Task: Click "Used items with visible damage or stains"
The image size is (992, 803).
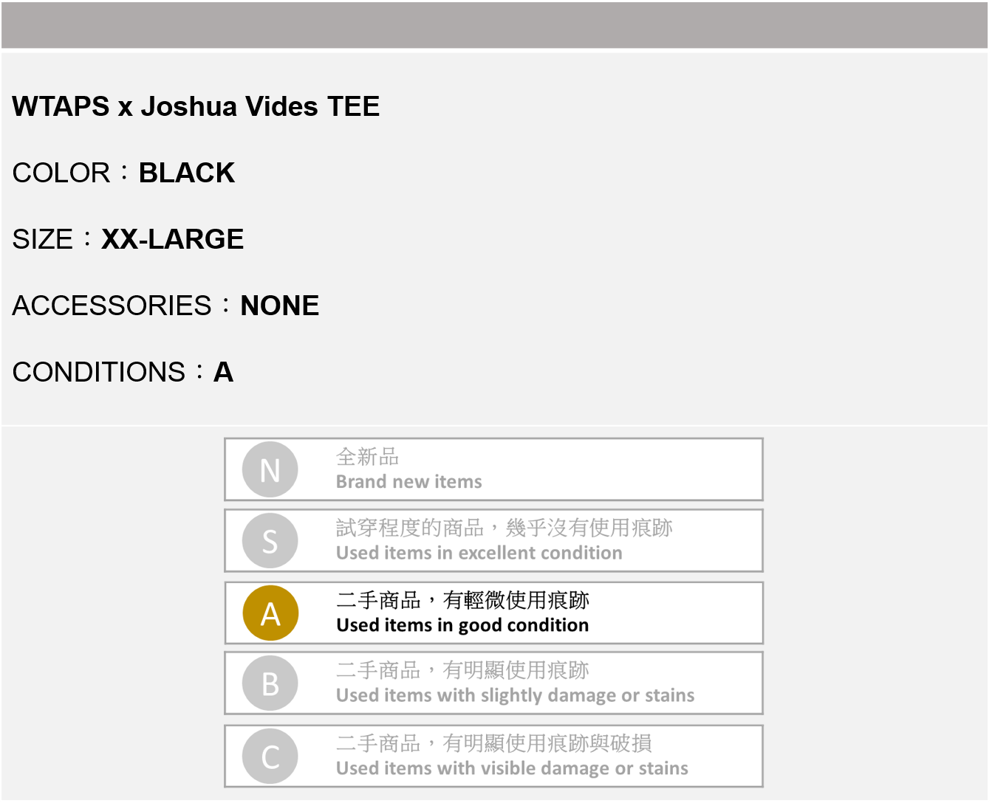Action: click(x=512, y=768)
